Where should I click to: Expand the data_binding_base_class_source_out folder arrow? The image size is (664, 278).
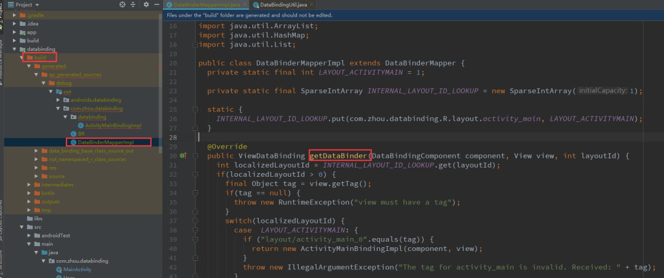click(x=36, y=151)
